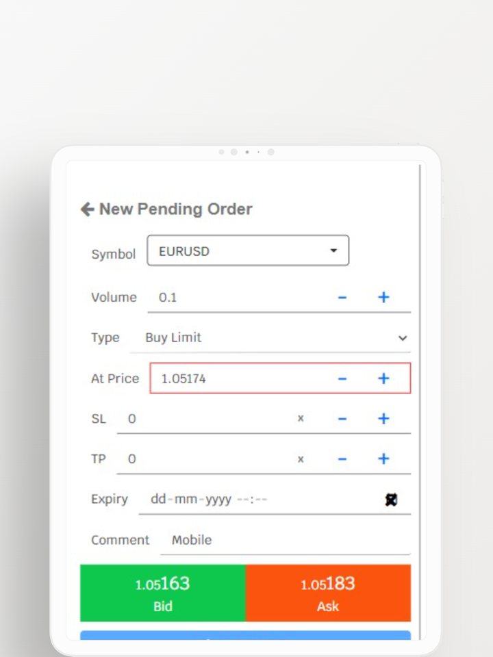Increase TP with the plus icon
Image resolution: width=493 pixels, height=657 pixels.
pos(383,459)
